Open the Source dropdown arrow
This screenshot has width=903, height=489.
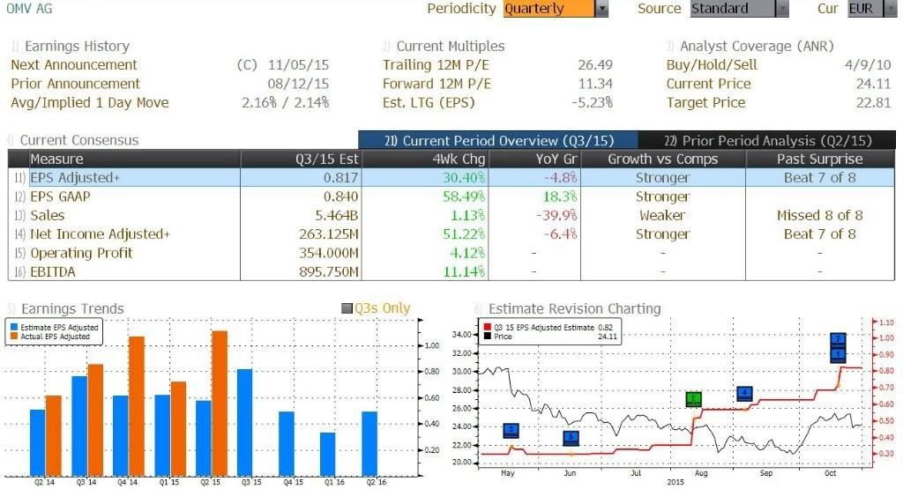coord(782,9)
